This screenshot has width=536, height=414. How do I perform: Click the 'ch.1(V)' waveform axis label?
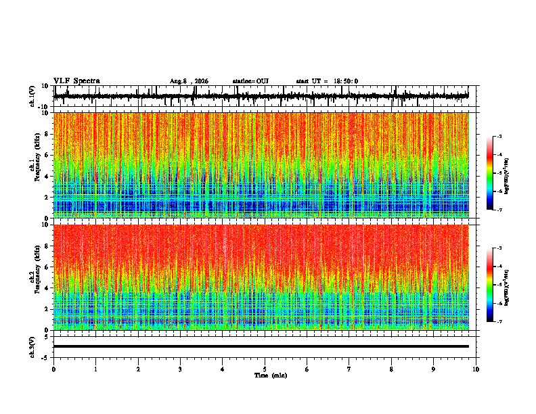coord(32,96)
